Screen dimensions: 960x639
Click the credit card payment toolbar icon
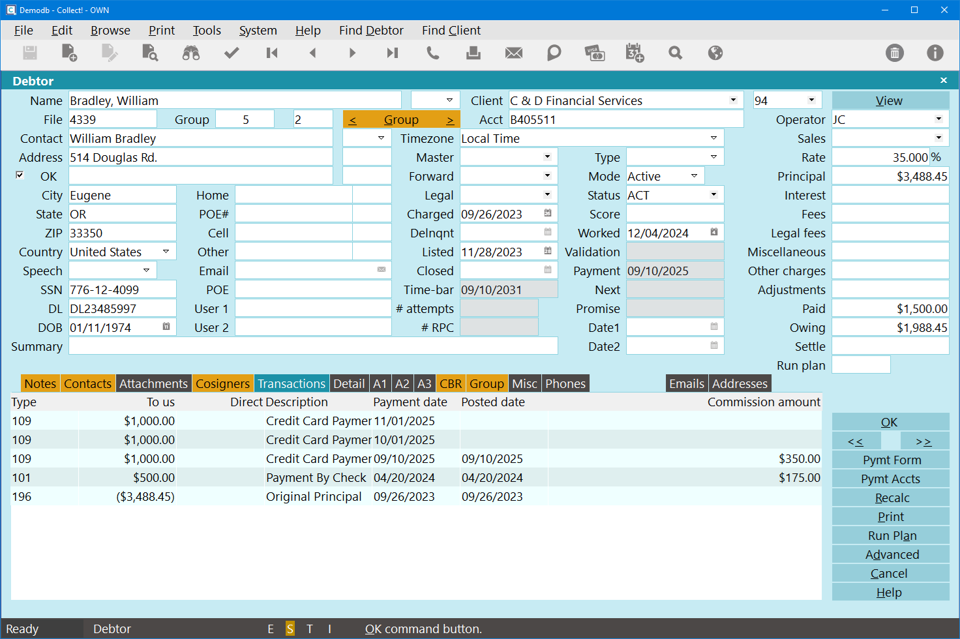(x=594, y=53)
